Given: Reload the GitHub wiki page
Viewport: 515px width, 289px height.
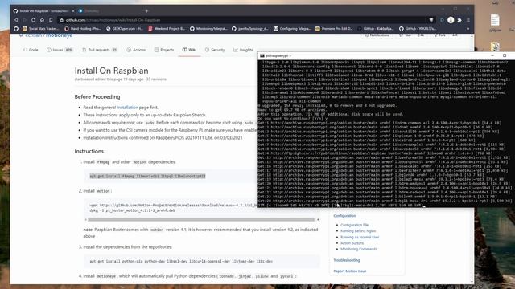Looking at the screenshot, I should tap(33, 20).
